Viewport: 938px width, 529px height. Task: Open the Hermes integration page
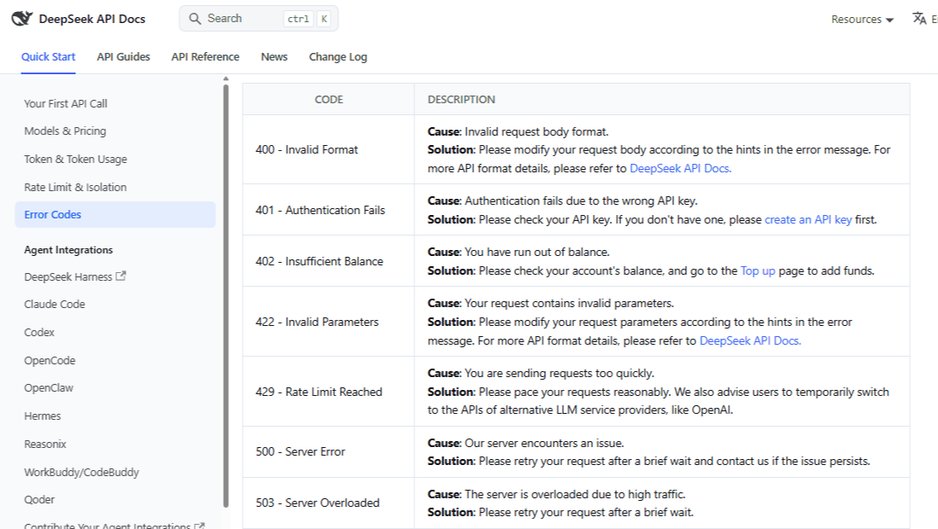coord(43,416)
